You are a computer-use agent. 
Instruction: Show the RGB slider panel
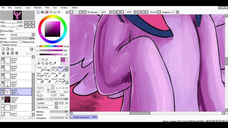point(42,12)
